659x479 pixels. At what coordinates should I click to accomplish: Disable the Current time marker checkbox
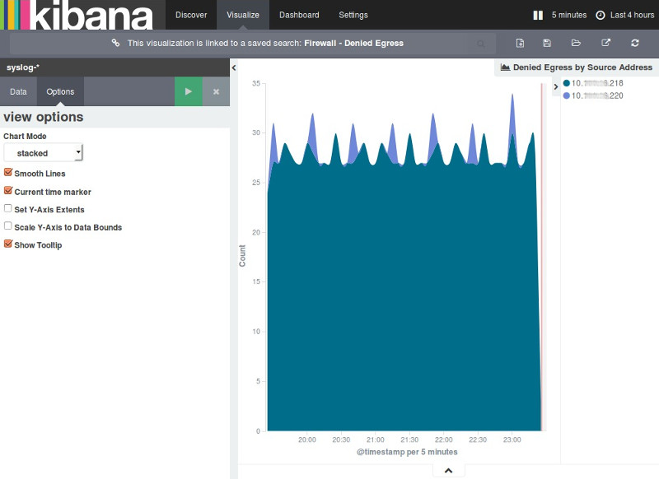(x=8, y=191)
